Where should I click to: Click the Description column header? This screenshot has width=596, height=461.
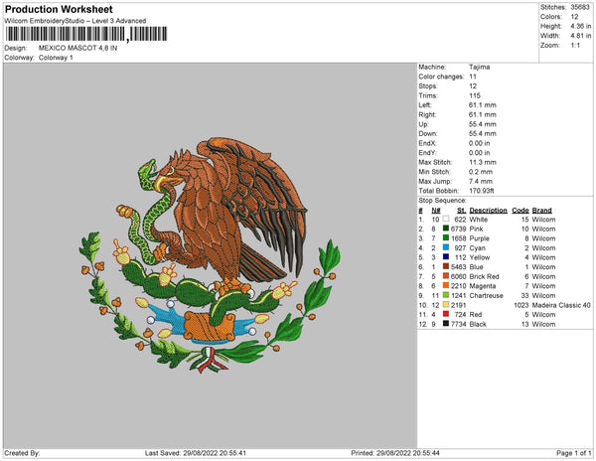(488, 211)
